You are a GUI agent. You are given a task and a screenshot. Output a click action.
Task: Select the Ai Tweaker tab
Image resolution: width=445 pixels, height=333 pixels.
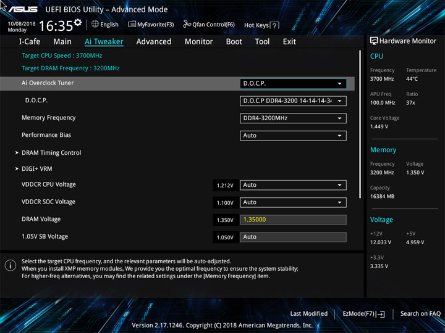pyautogui.click(x=104, y=42)
